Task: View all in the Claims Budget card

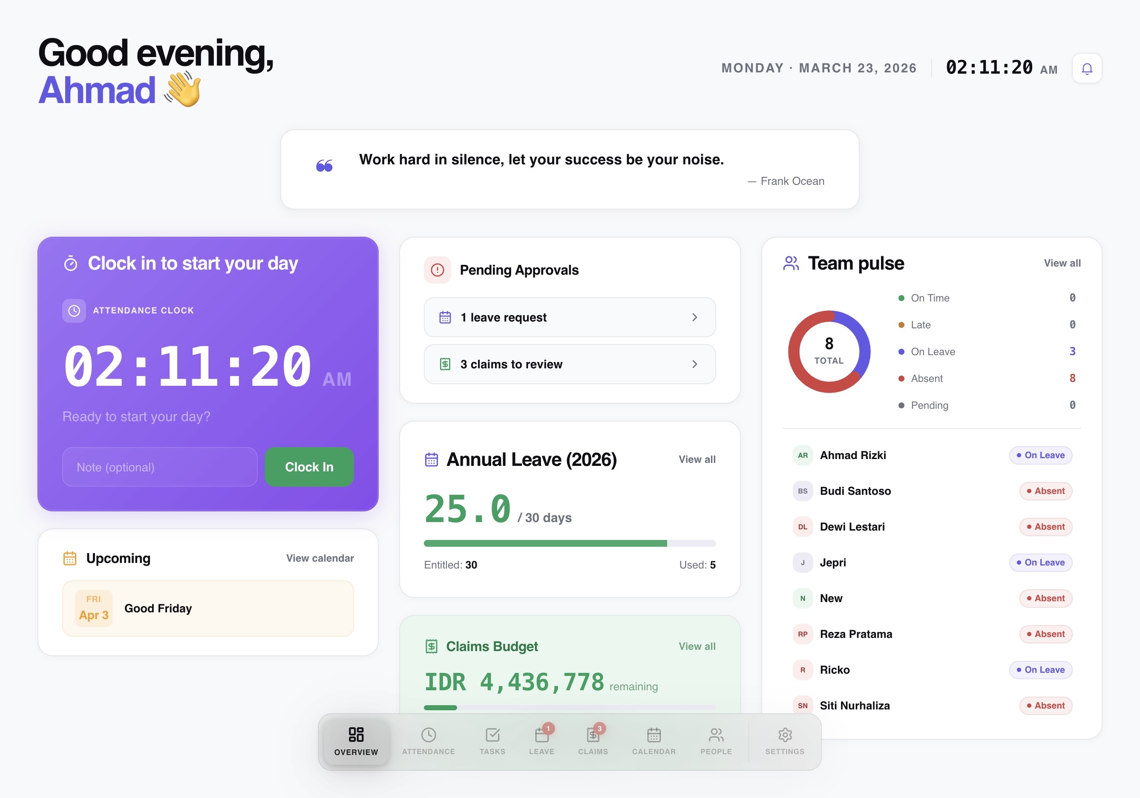Action: coord(697,646)
